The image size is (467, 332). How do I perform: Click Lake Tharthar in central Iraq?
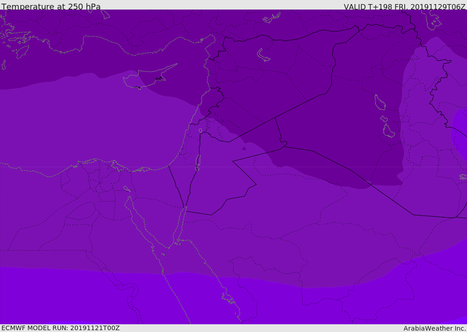pyautogui.click(x=380, y=102)
